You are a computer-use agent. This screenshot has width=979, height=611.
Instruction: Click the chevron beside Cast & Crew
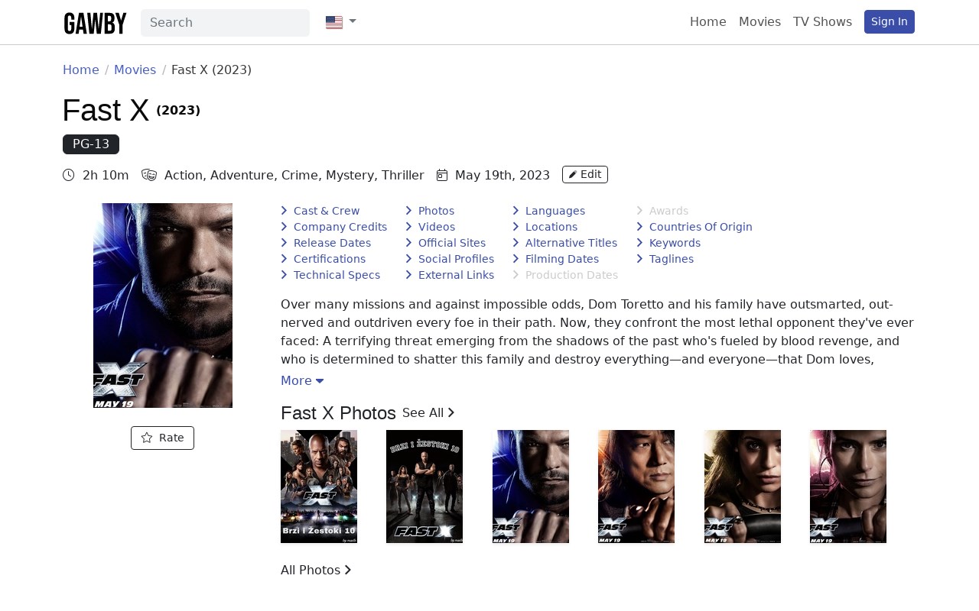[x=284, y=211]
